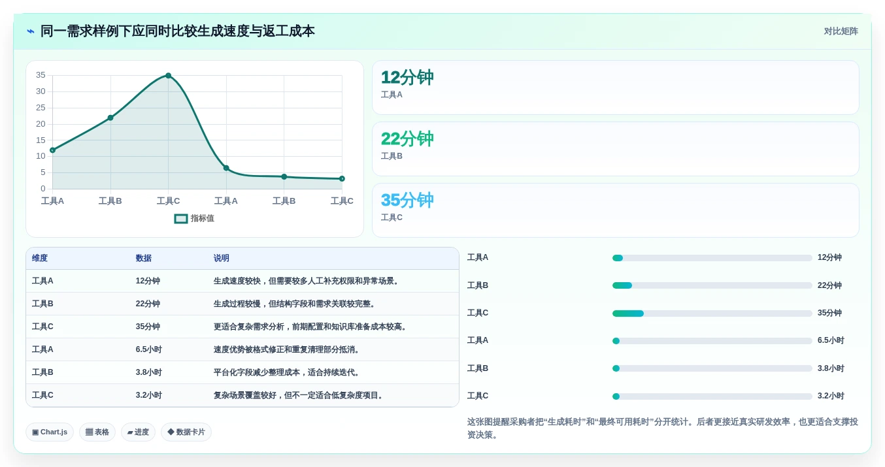
Task: Click the 22分钟 cell in the table
Action: pyautogui.click(x=148, y=304)
